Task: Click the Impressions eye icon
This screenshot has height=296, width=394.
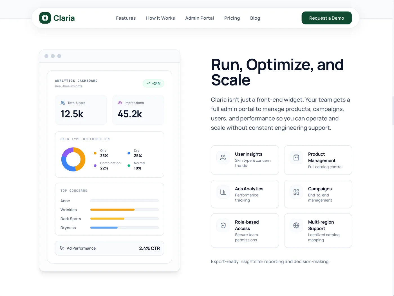Action: 120,103
